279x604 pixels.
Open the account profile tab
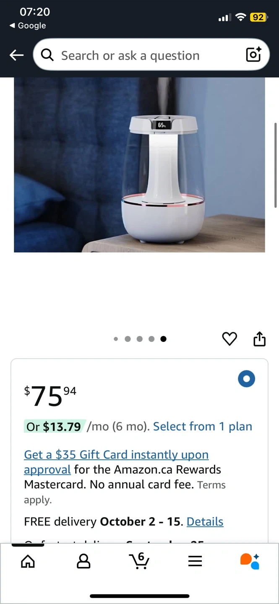point(83,561)
